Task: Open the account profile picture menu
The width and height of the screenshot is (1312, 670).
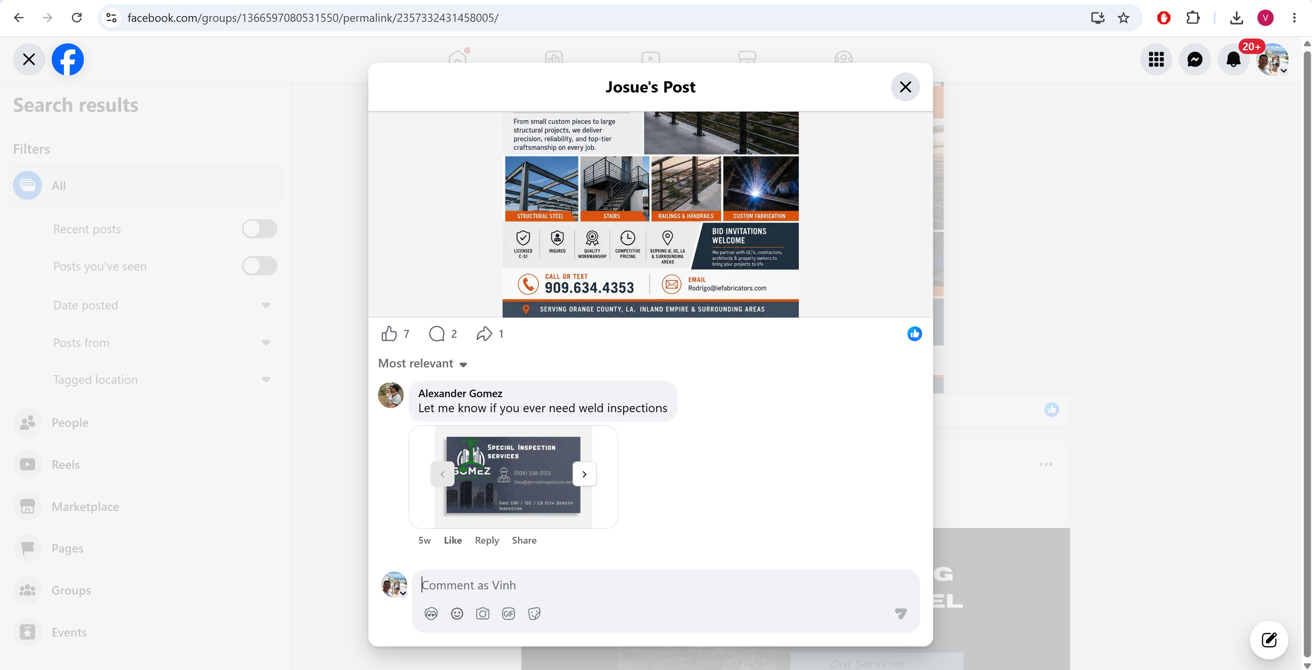Action: coord(1272,59)
